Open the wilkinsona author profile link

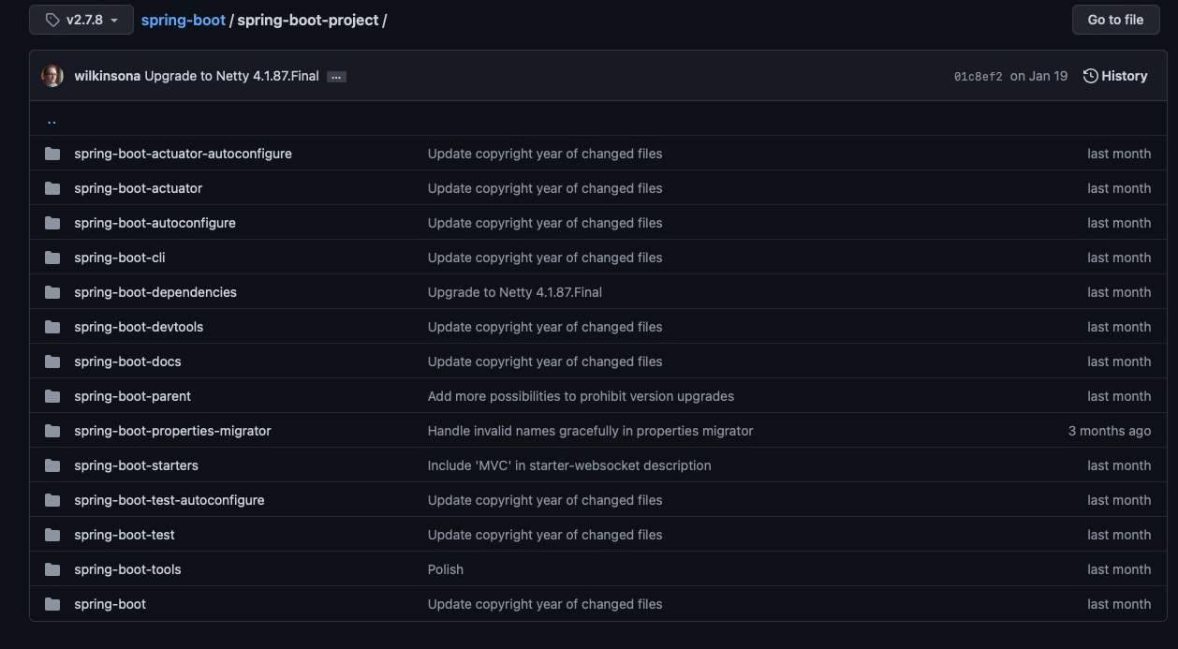(107, 76)
